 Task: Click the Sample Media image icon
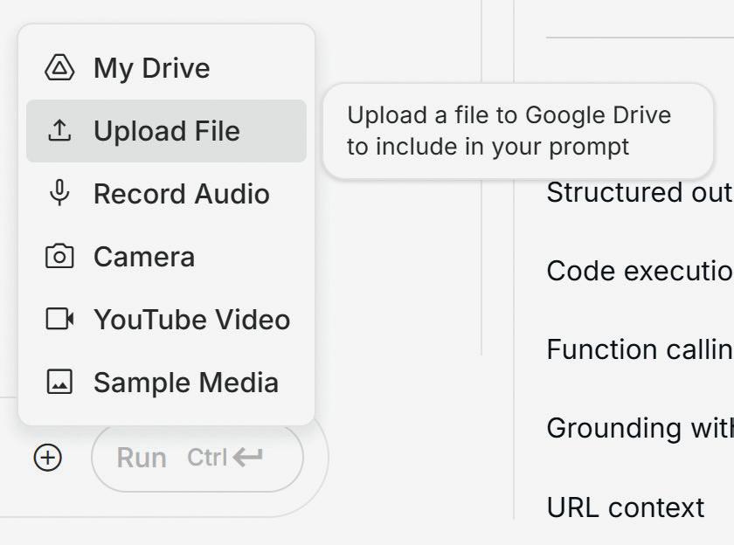(x=59, y=383)
